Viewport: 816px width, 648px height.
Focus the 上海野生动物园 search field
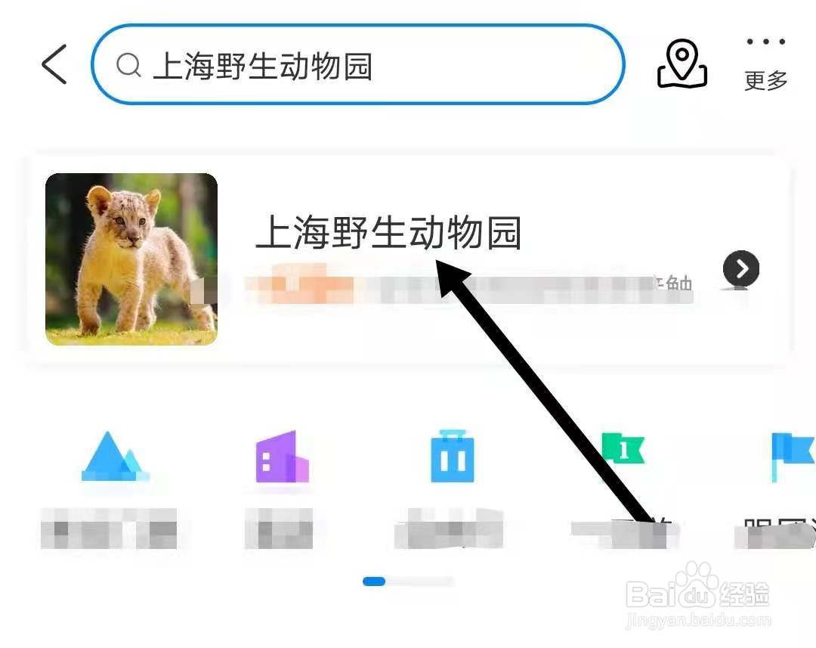click(357, 64)
